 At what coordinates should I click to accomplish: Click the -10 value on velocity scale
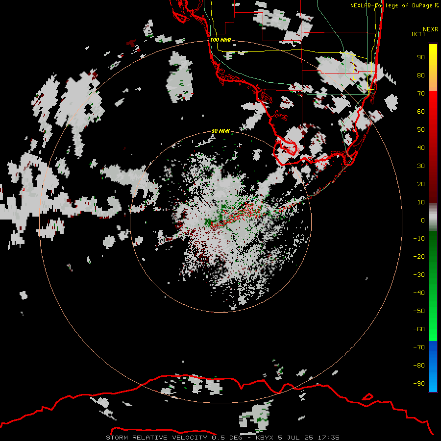coord(419,239)
